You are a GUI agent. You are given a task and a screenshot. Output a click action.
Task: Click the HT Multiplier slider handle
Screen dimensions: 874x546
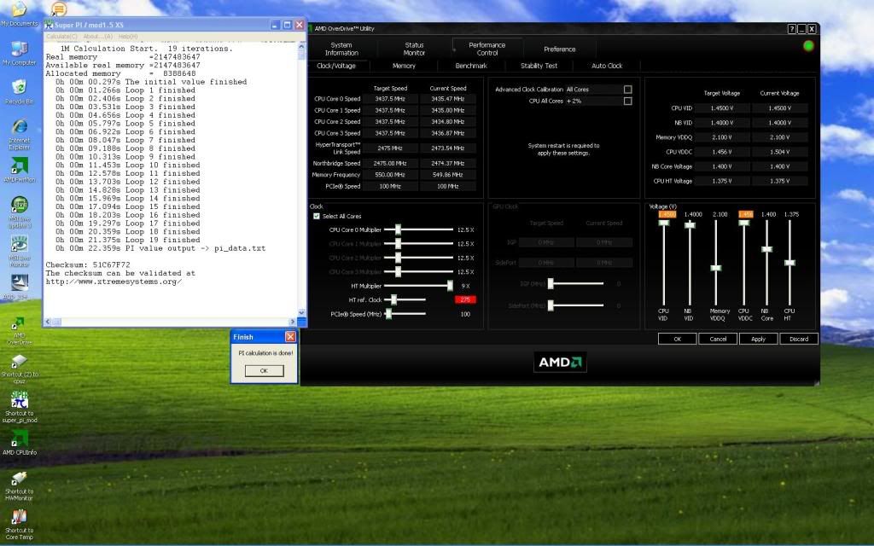(450, 286)
